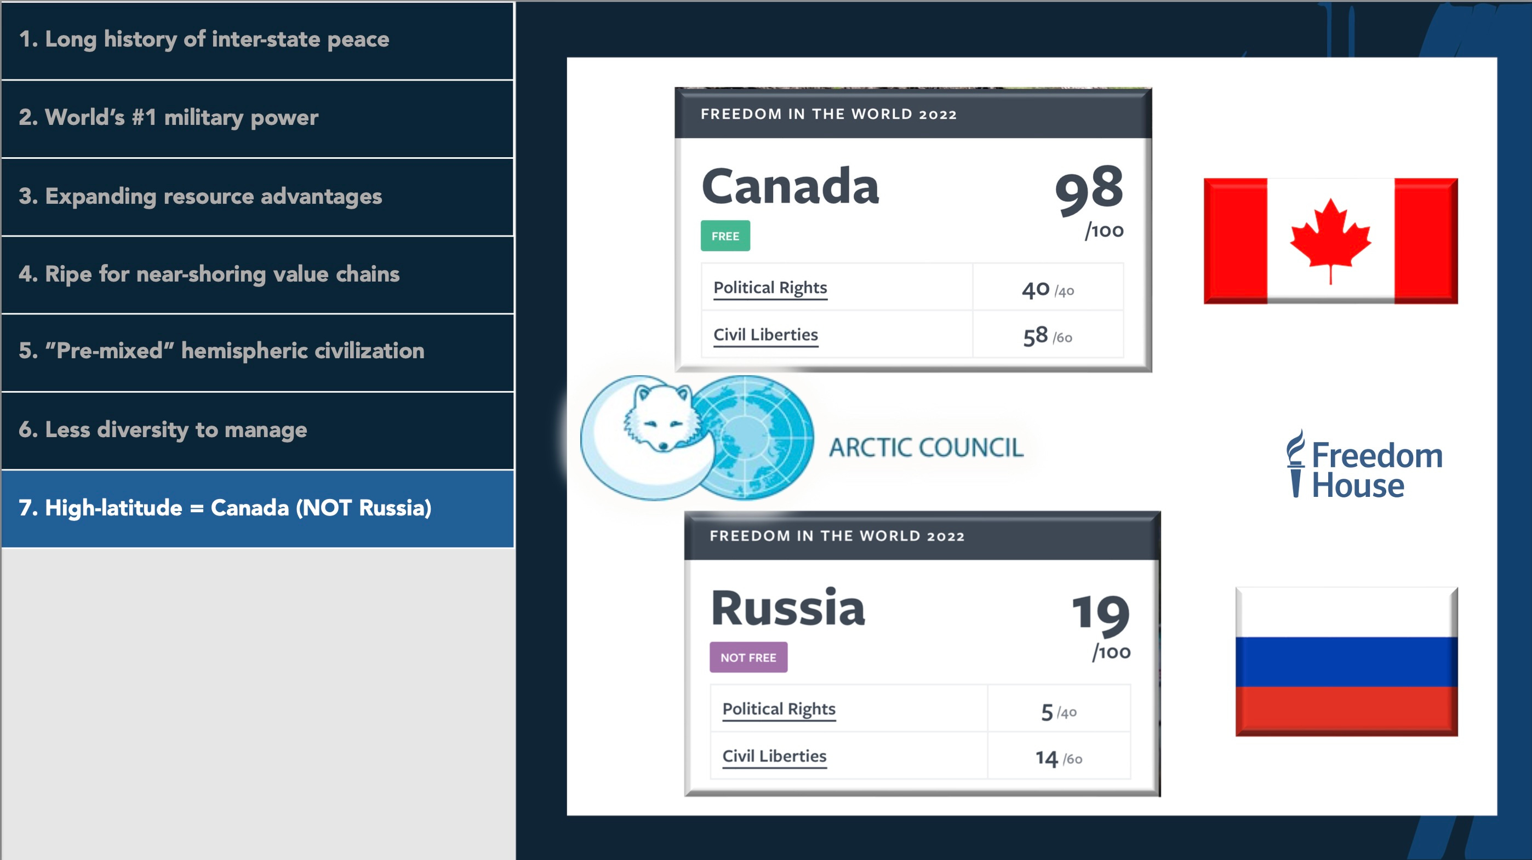Click Russia's 14 /60 civil liberties score
The image size is (1532, 860).
click(1059, 758)
